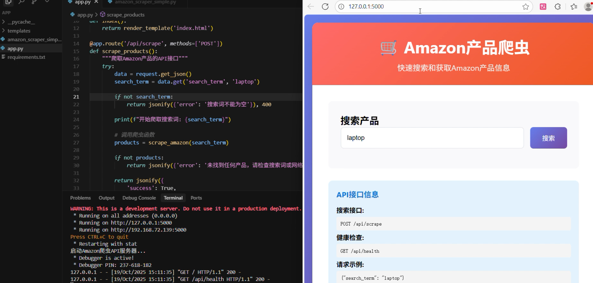Open the browser Extensions puzzle icon

558,6
